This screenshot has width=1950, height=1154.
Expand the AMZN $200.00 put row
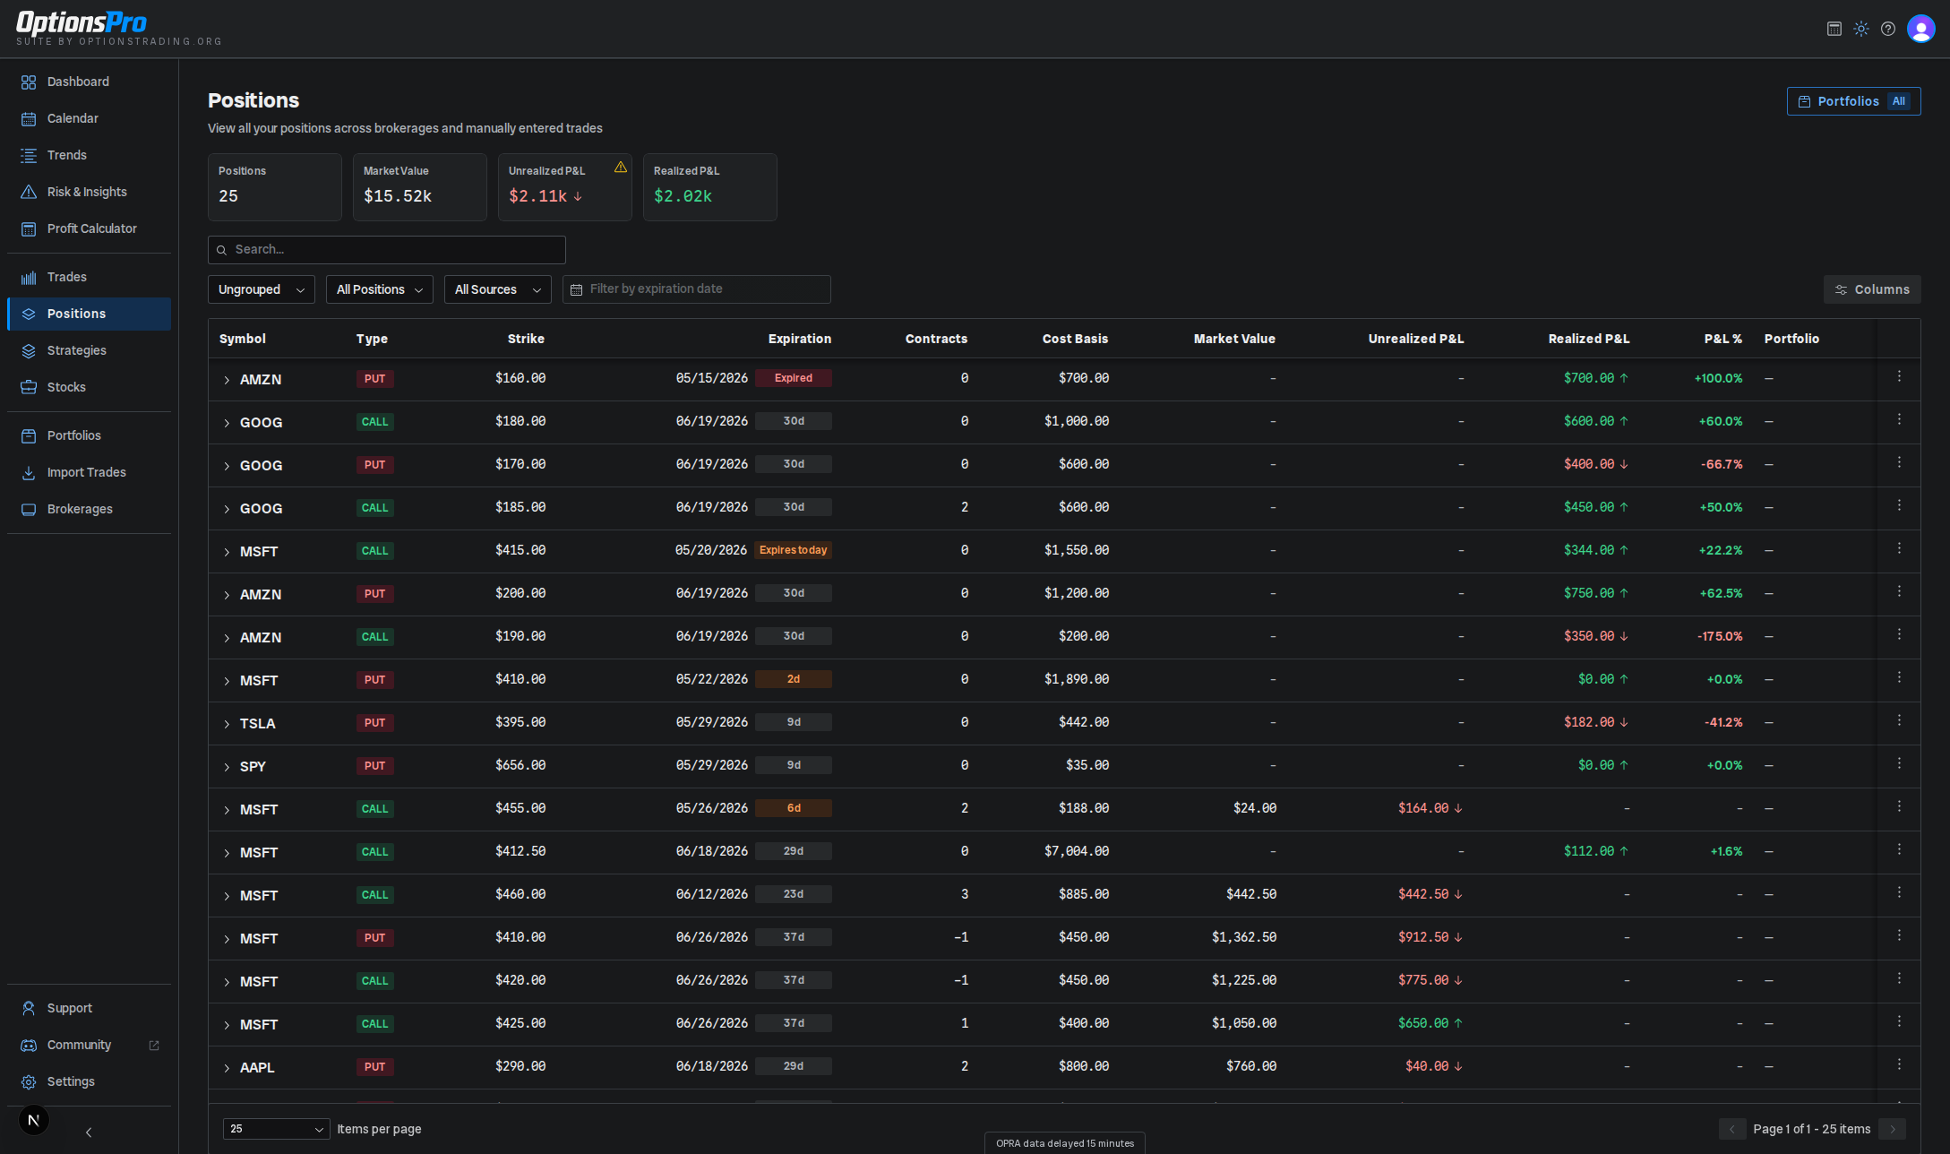tap(227, 596)
